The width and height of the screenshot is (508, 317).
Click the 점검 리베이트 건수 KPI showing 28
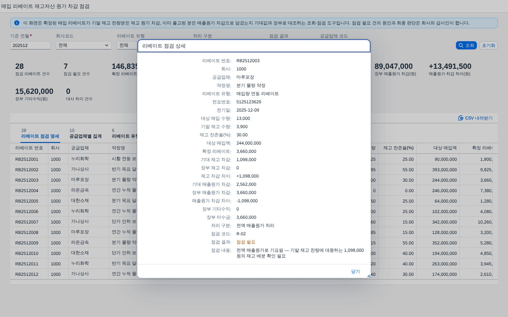point(32,69)
